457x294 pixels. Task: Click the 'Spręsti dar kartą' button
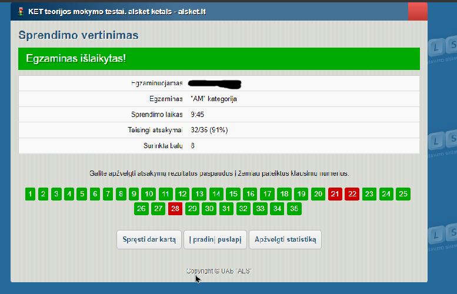point(149,239)
